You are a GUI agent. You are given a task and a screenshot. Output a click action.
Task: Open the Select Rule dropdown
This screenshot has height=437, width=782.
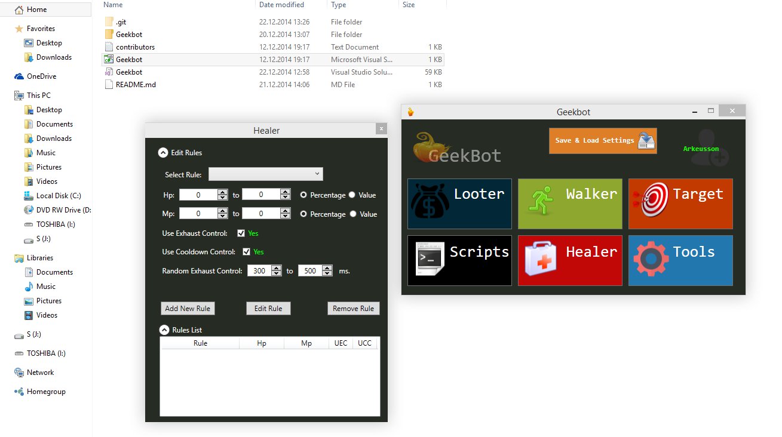click(x=266, y=174)
